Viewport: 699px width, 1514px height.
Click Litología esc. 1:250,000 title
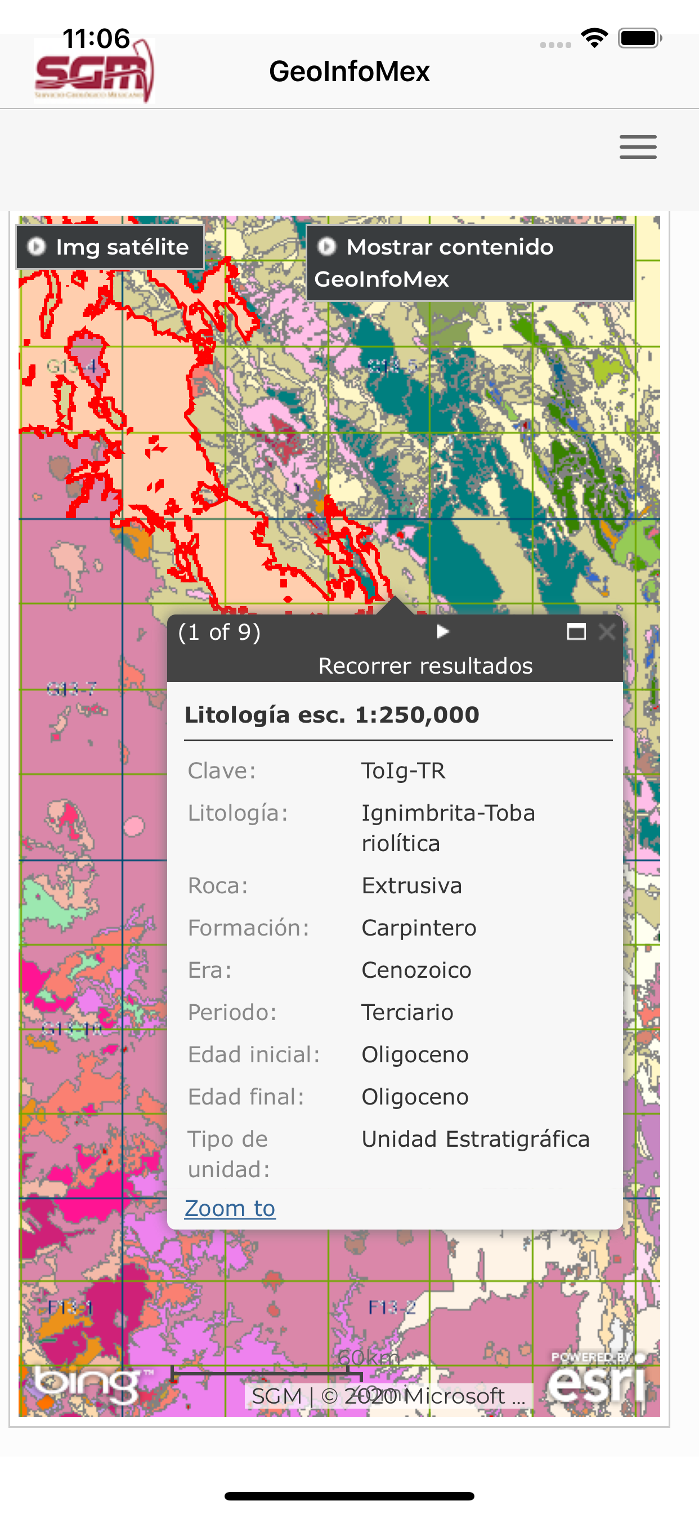pyautogui.click(x=332, y=715)
